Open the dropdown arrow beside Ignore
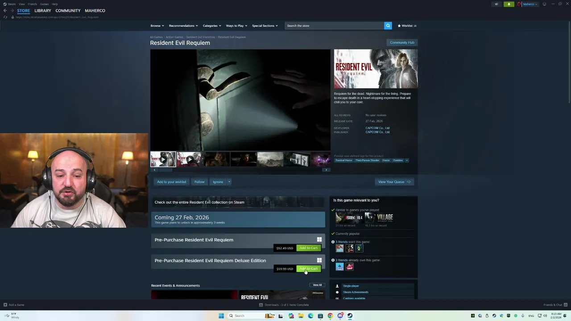 coord(229,182)
